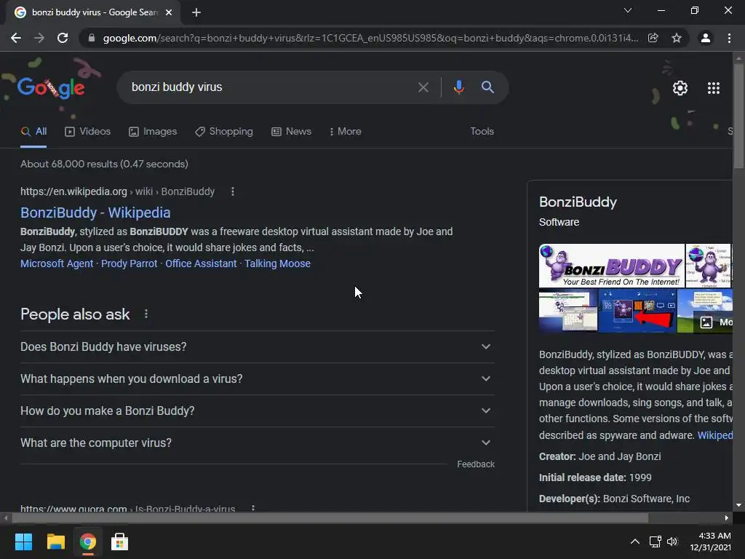This screenshot has width=745, height=559.
Task: Follow the Wikipedia link in knowledge panel
Action: [x=714, y=435]
